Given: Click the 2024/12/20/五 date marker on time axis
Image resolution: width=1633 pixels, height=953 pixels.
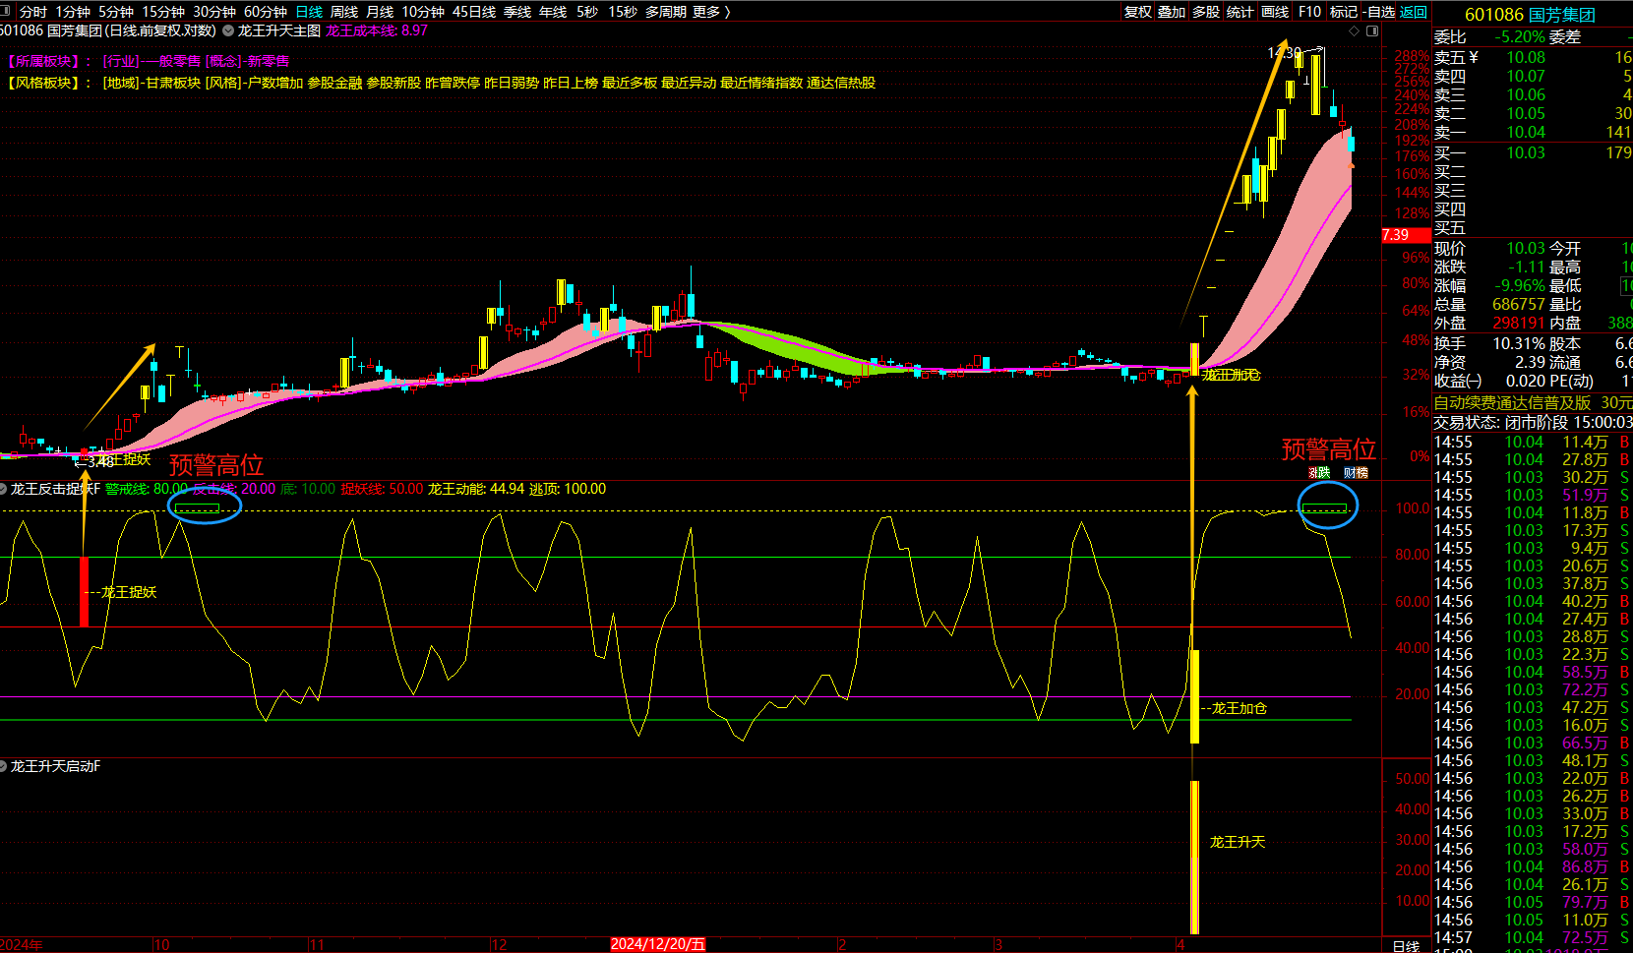Looking at the screenshot, I should click(x=658, y=944).
